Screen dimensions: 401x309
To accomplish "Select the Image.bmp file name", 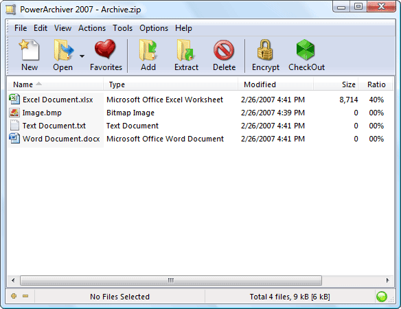I will pyautogui.click(x=42, y=113).
